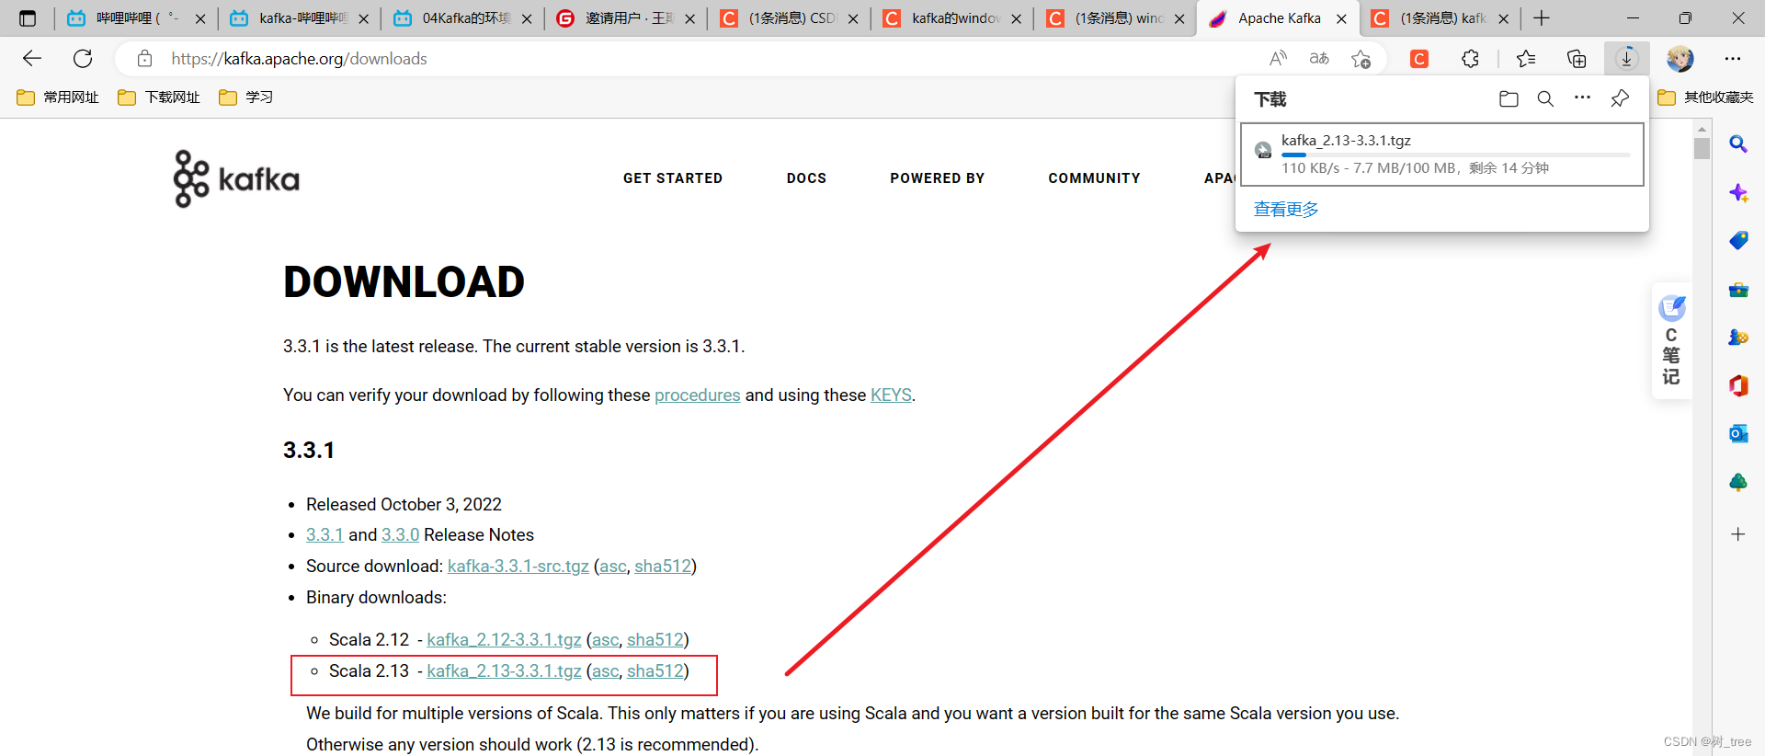Screen dimensions: 1765x756
Task: Open the 其他收藏夹 bookmarks folder
Action: (x=1706, y=97)
